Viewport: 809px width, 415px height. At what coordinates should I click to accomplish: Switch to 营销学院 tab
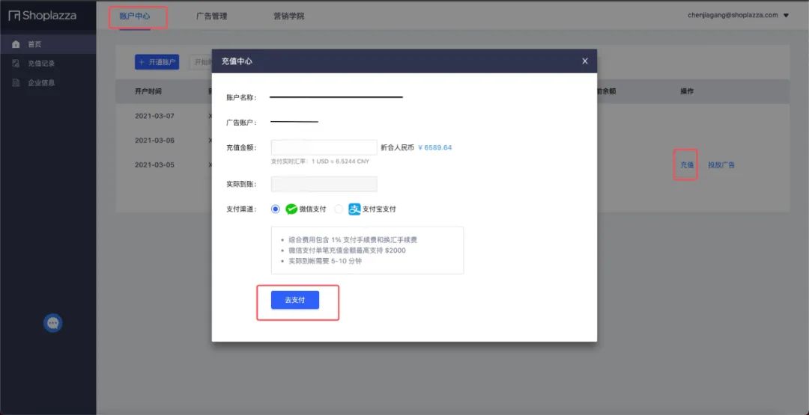[x=289, y=16]
